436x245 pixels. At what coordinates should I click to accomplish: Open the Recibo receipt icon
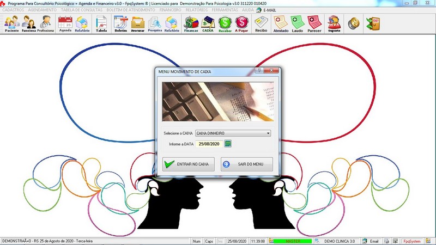pyautogui.click(x=261, y=24)
